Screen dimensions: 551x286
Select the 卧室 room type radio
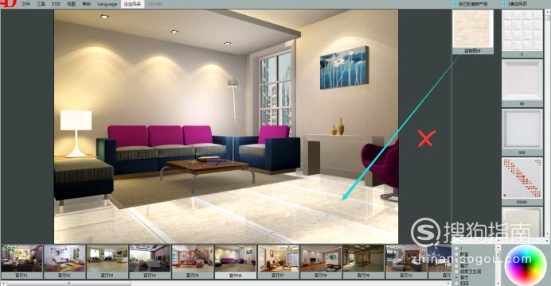point(457,254)
